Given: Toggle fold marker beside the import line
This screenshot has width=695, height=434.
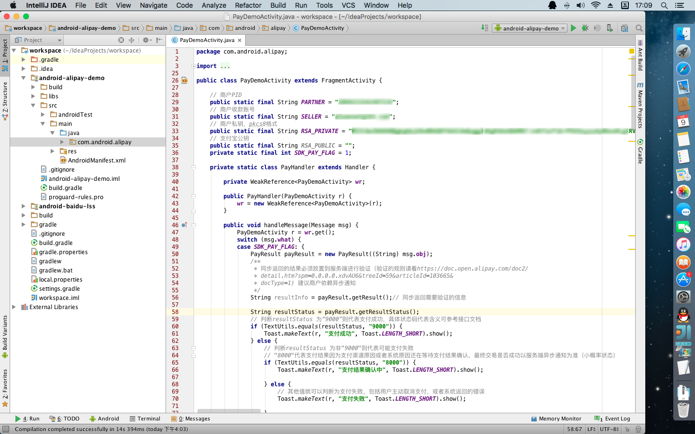Looking at the screenshot, I should click(x=194, y=66).
